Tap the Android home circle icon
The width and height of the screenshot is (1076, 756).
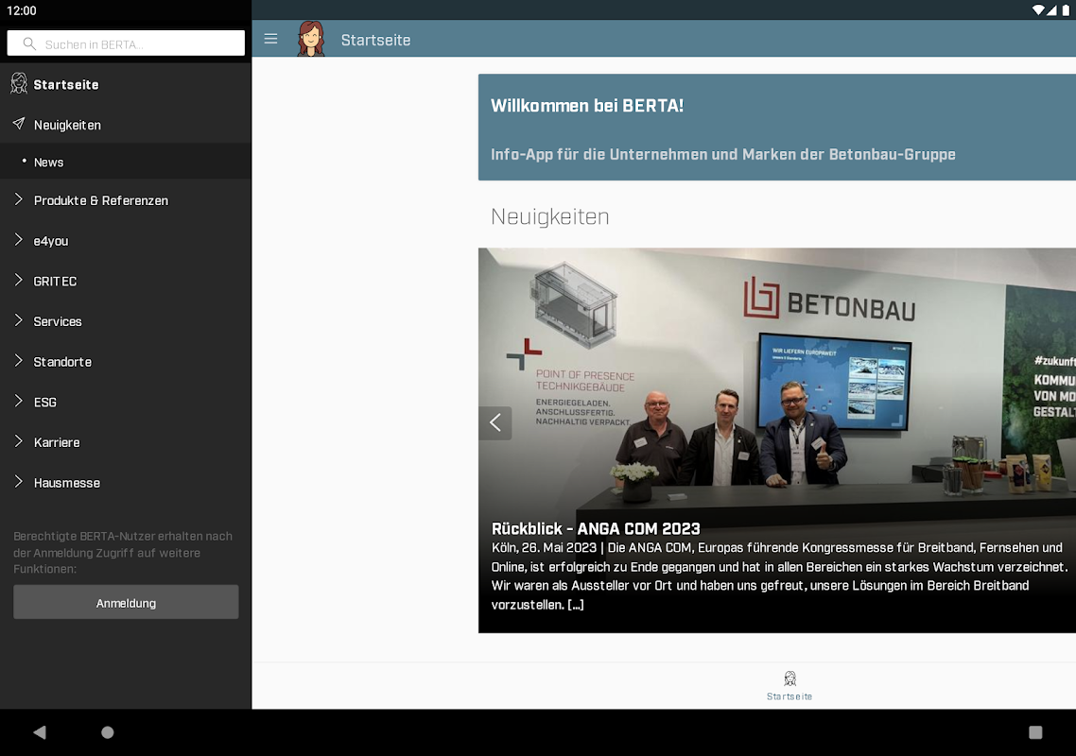click(108, 732)
